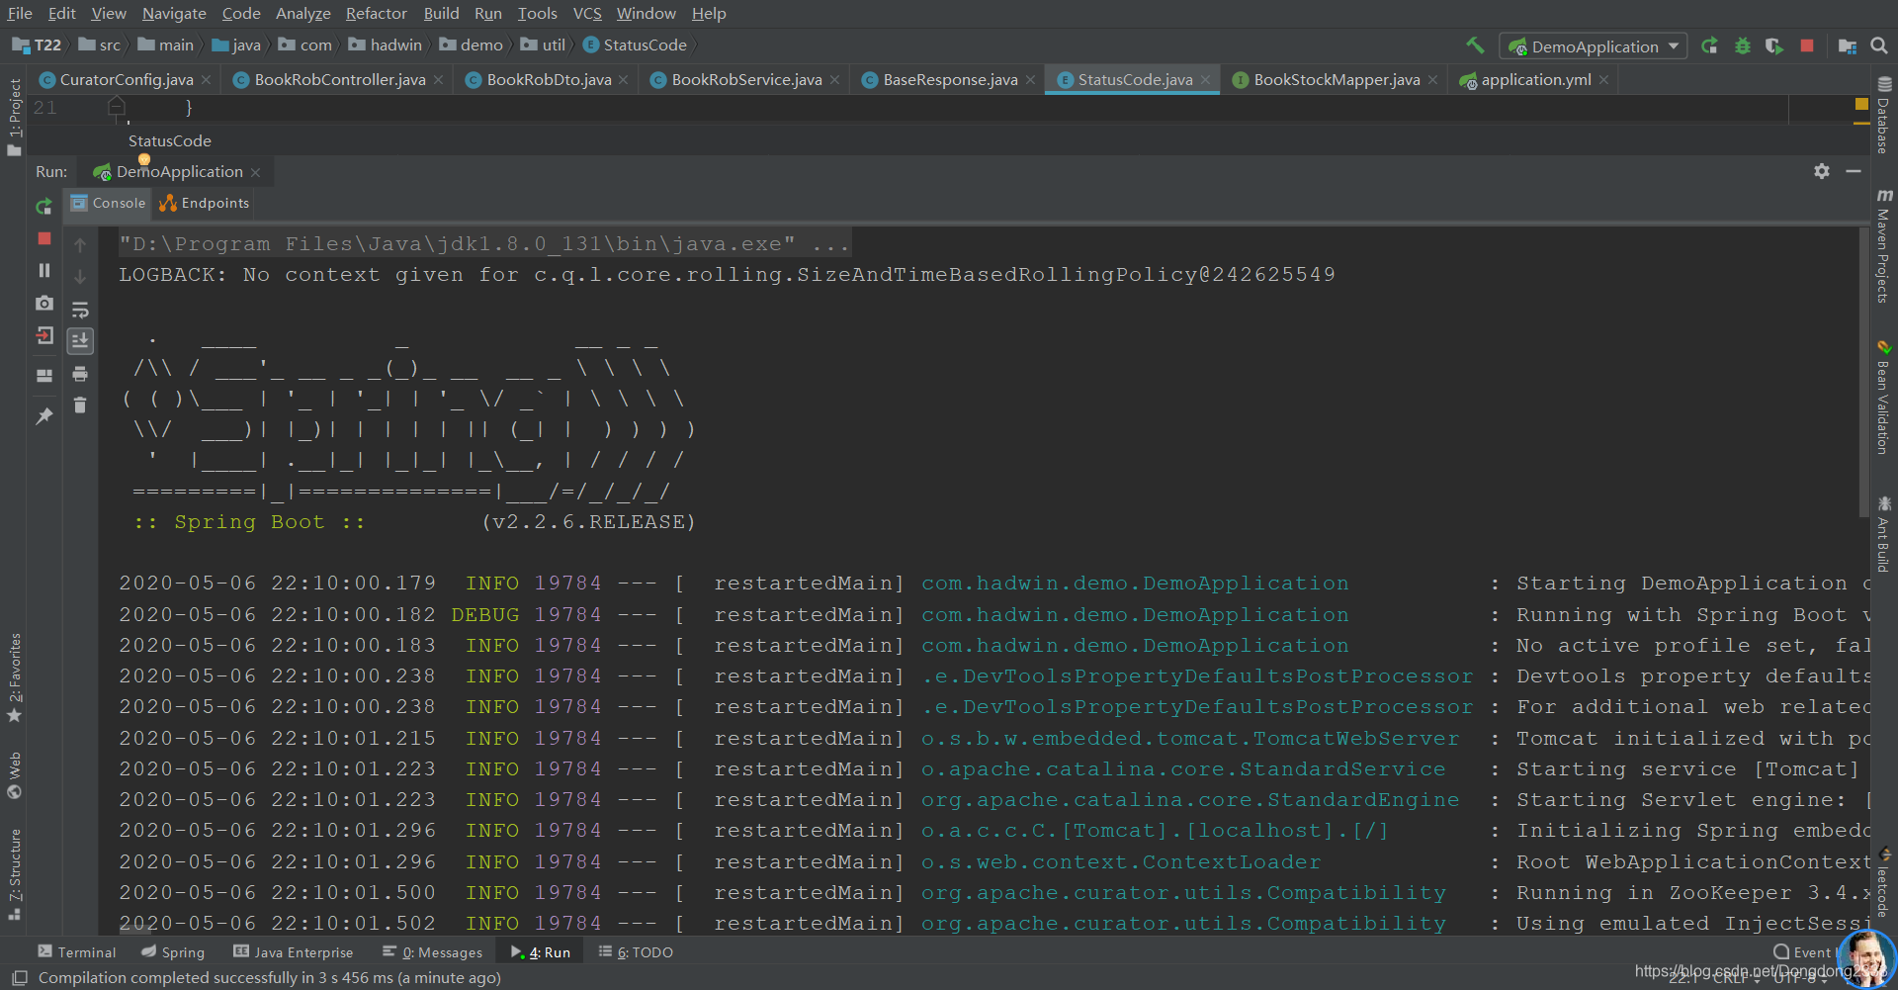1898x990 pixels.
Task: Open Terminal tool window
Action: pos(77,952)
